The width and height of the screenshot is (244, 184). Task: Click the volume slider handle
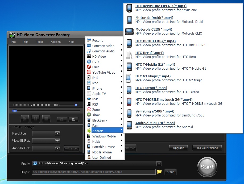point(76,105)
